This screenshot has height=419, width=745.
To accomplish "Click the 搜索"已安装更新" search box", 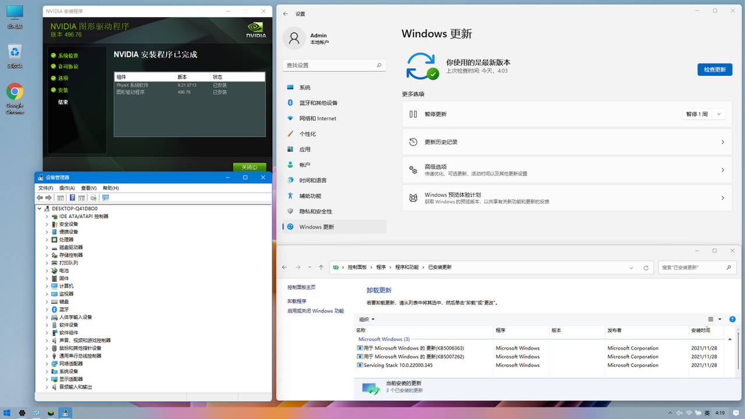I will coord(696,268).
